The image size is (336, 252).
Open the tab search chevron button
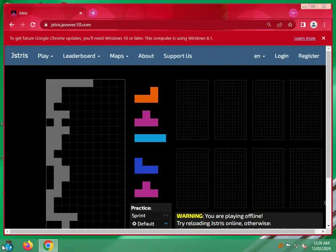(293, 13)
